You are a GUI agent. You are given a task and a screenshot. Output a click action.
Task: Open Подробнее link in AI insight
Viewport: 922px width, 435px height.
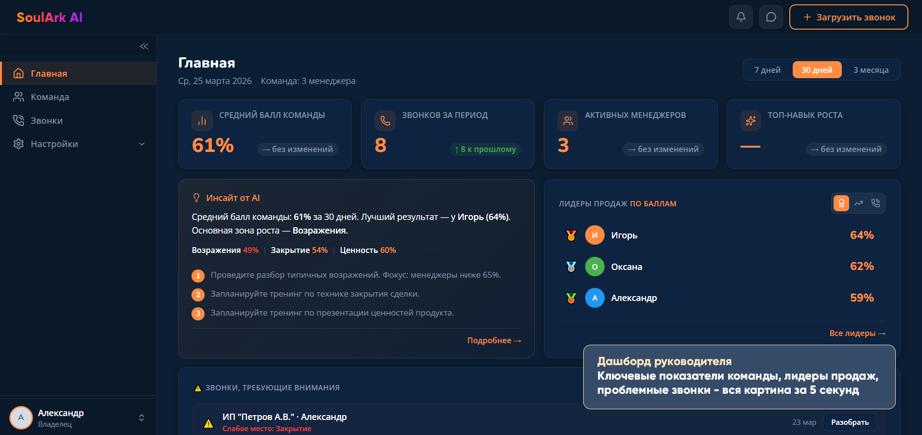pos(494,340)
